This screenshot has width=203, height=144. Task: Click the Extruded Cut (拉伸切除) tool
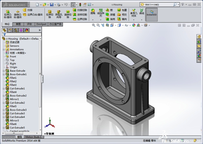pos(49,14)
